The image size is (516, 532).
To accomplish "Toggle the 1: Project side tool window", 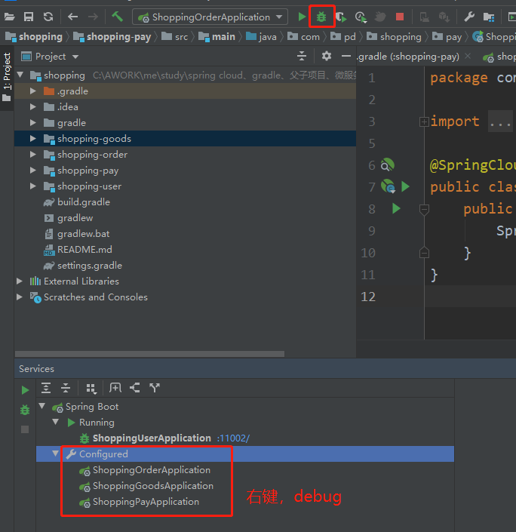I will click(x=7, y=77).
